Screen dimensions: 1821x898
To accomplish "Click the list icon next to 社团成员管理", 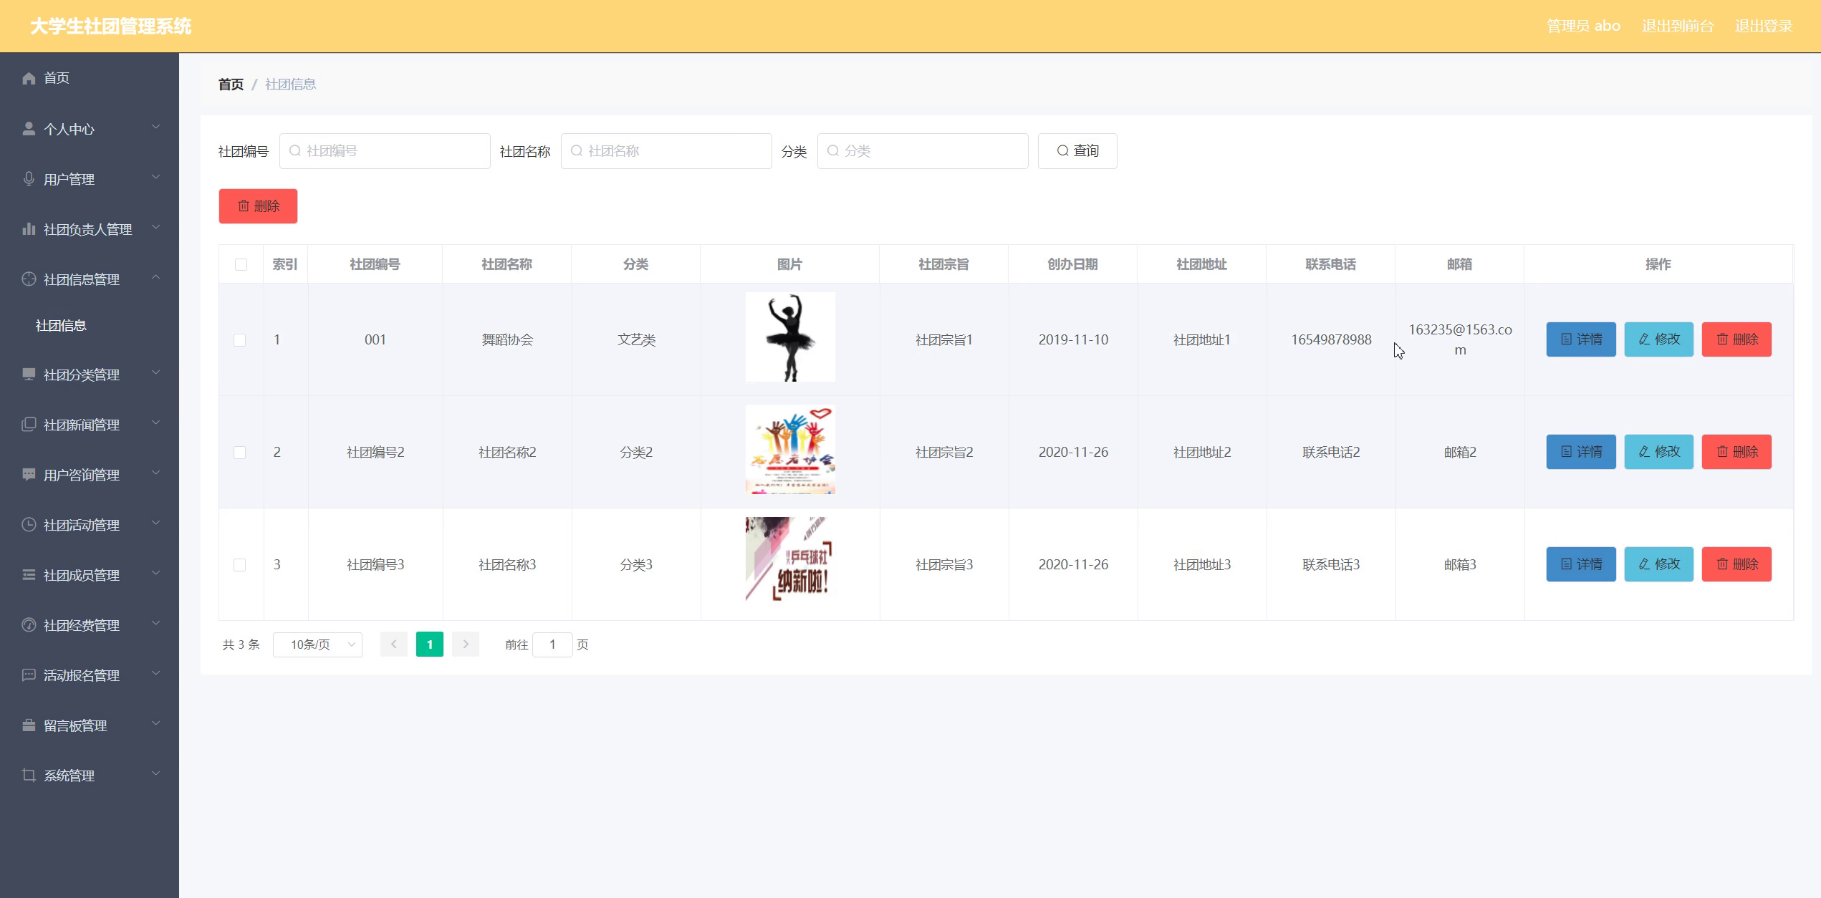I will pos(29,575).
